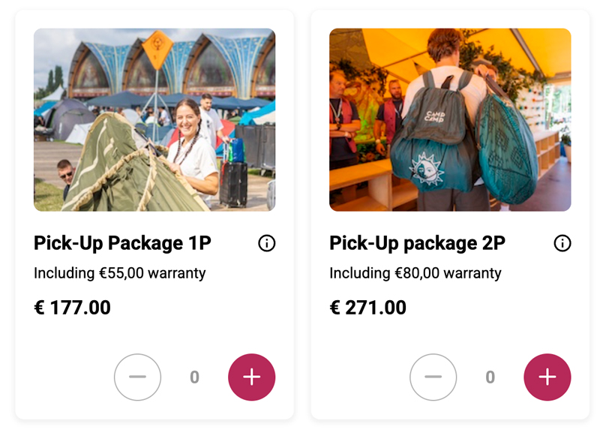Select the Pick-Up package 2P title
This screenshot has height=433, width=600.
click(417, 243)
